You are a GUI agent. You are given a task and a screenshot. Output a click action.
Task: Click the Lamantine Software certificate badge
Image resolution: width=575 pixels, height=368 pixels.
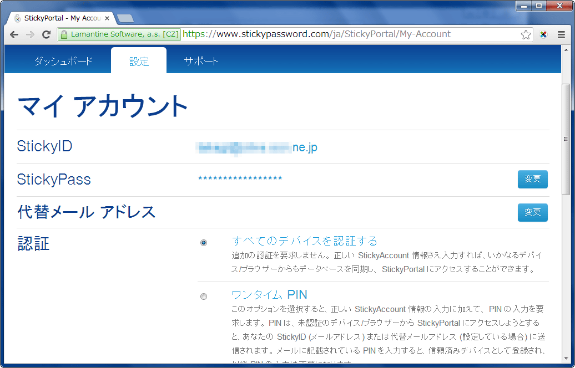[x=119, y=34]
